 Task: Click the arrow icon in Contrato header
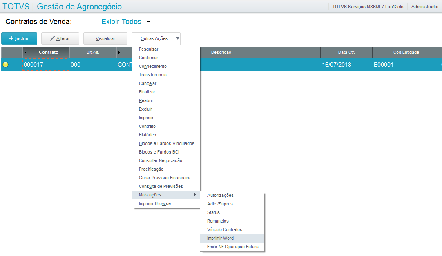pyautogui.click(x=25, y=53)
